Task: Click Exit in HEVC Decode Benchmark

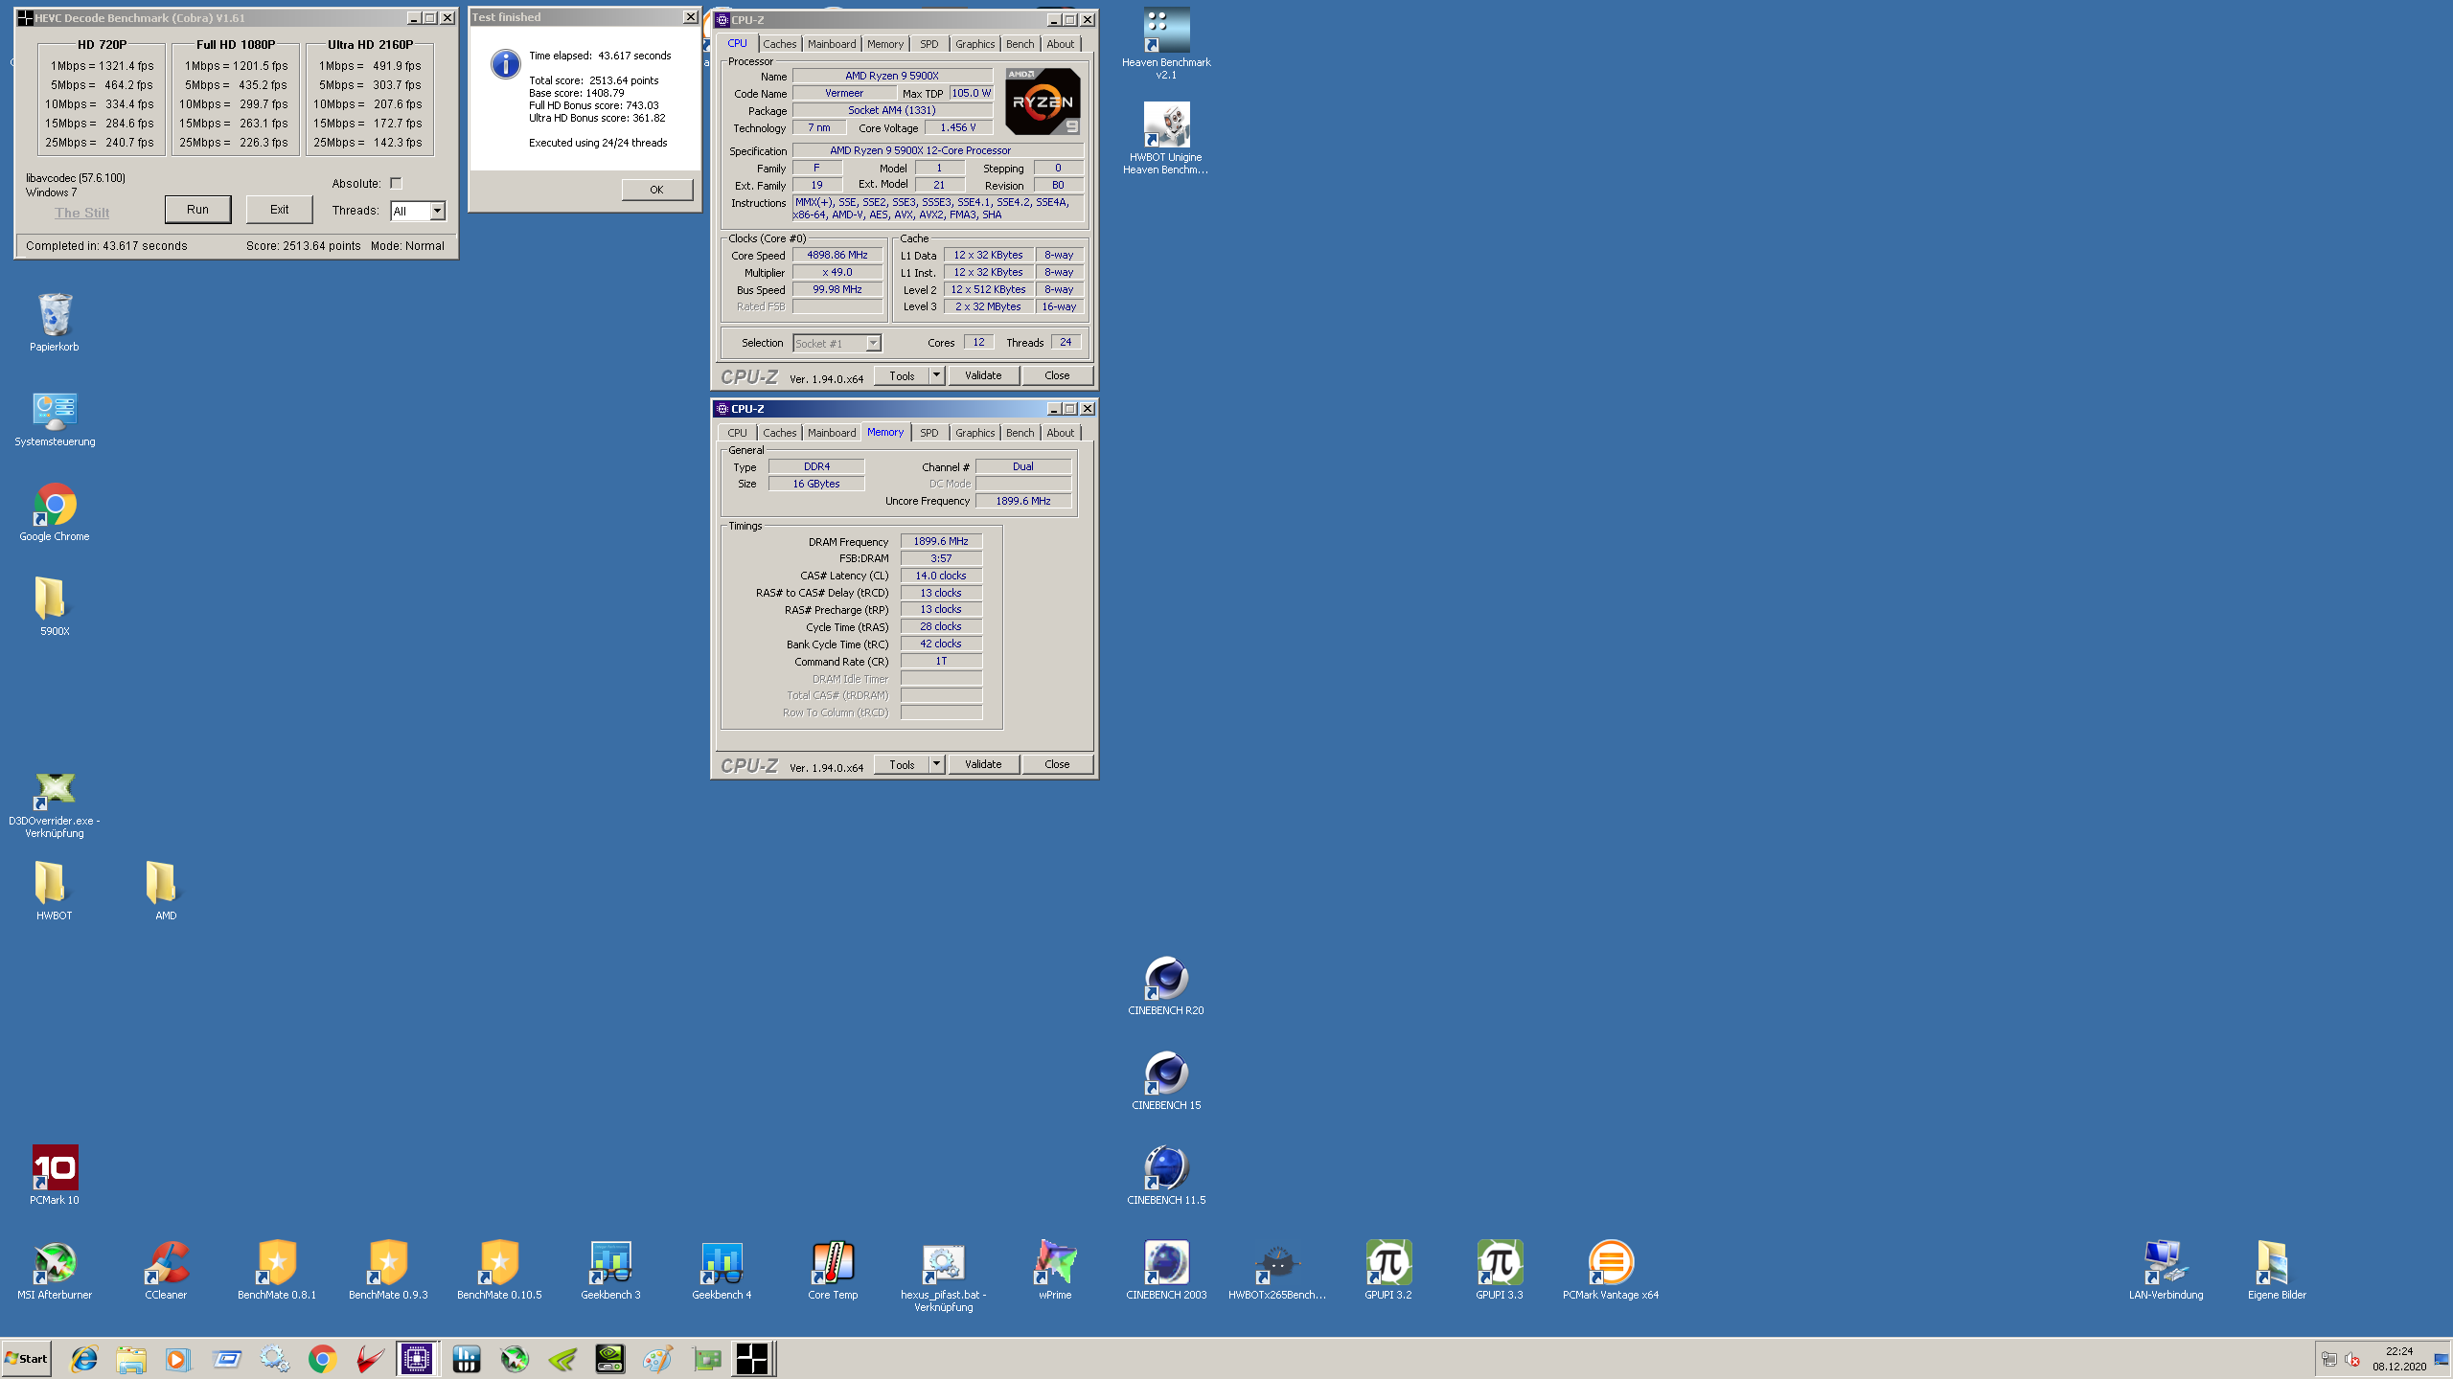Action: pos(279,210)
